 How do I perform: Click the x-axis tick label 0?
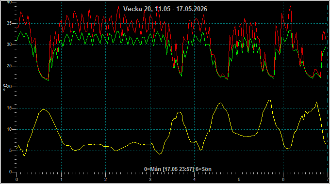(x=16, y=180)
